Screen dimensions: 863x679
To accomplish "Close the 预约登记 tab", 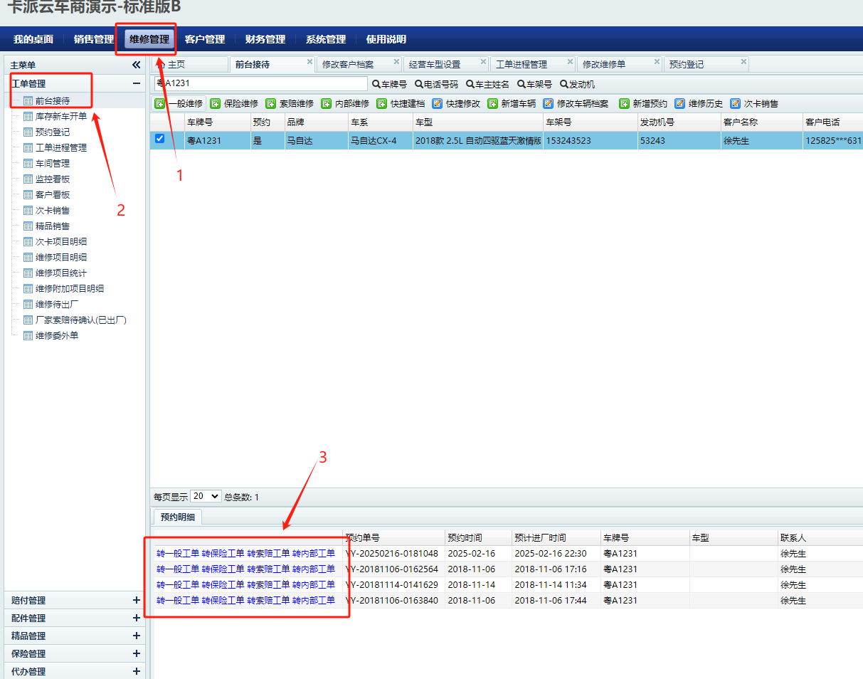I will pos(743,63).
